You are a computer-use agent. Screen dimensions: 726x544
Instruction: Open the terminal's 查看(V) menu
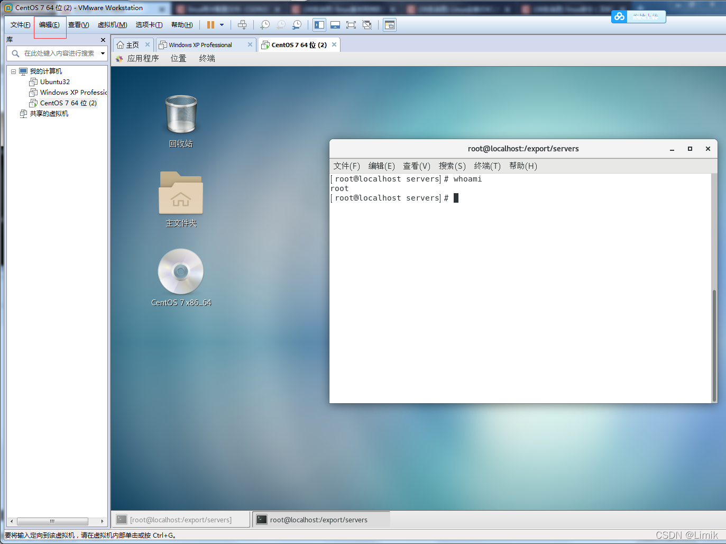pos(417,166)
